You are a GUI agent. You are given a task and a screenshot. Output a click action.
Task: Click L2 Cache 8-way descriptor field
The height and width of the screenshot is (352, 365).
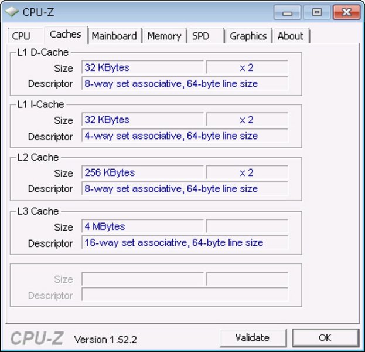[185, 188]
